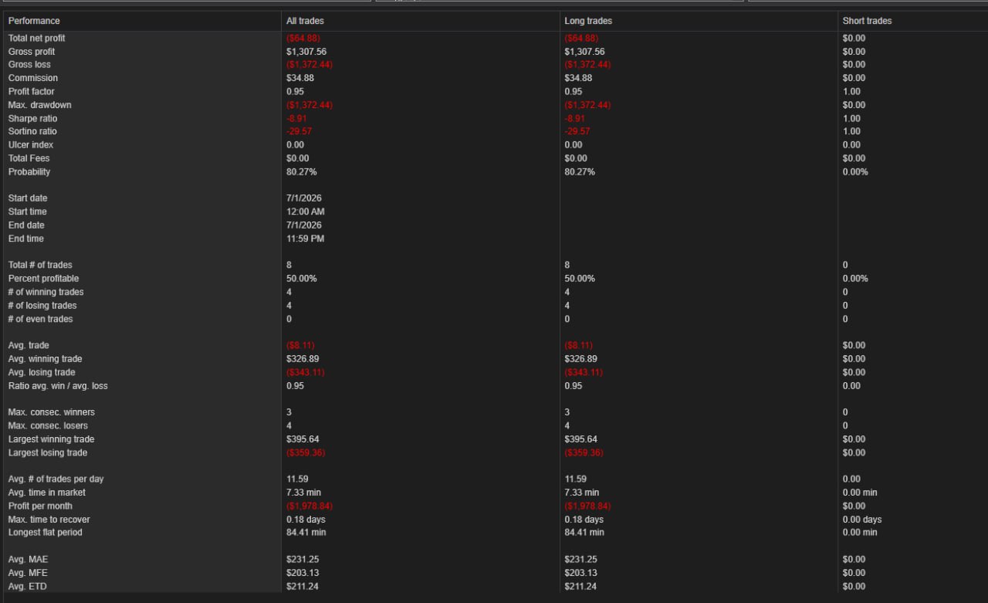Screen dimensions: 988x603
Task: Click the Avg. # of trades per day label
Action: (x=56, y=479)
